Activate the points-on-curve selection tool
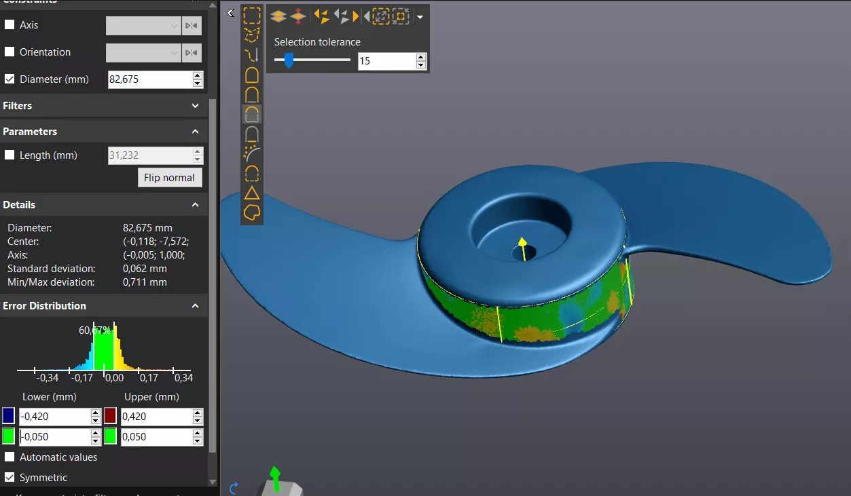 coord(252,153)
